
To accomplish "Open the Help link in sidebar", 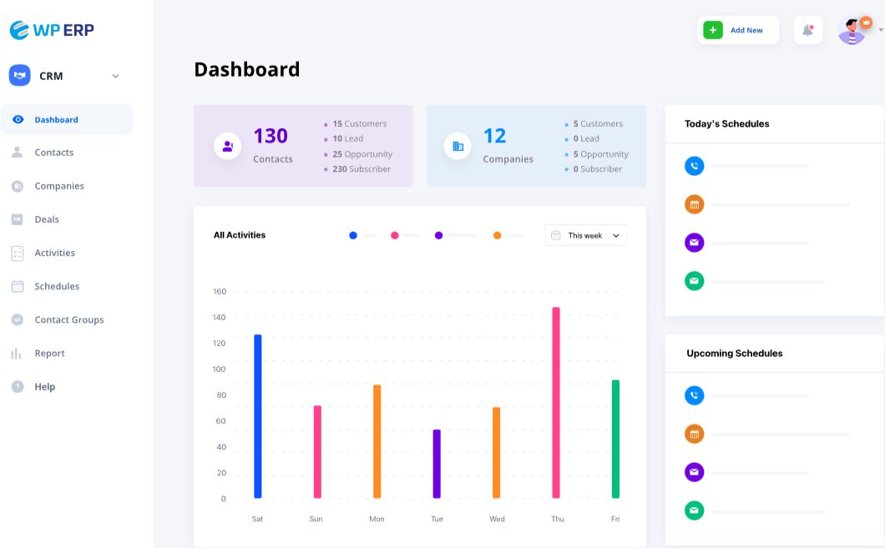I will tap(44, 387).
